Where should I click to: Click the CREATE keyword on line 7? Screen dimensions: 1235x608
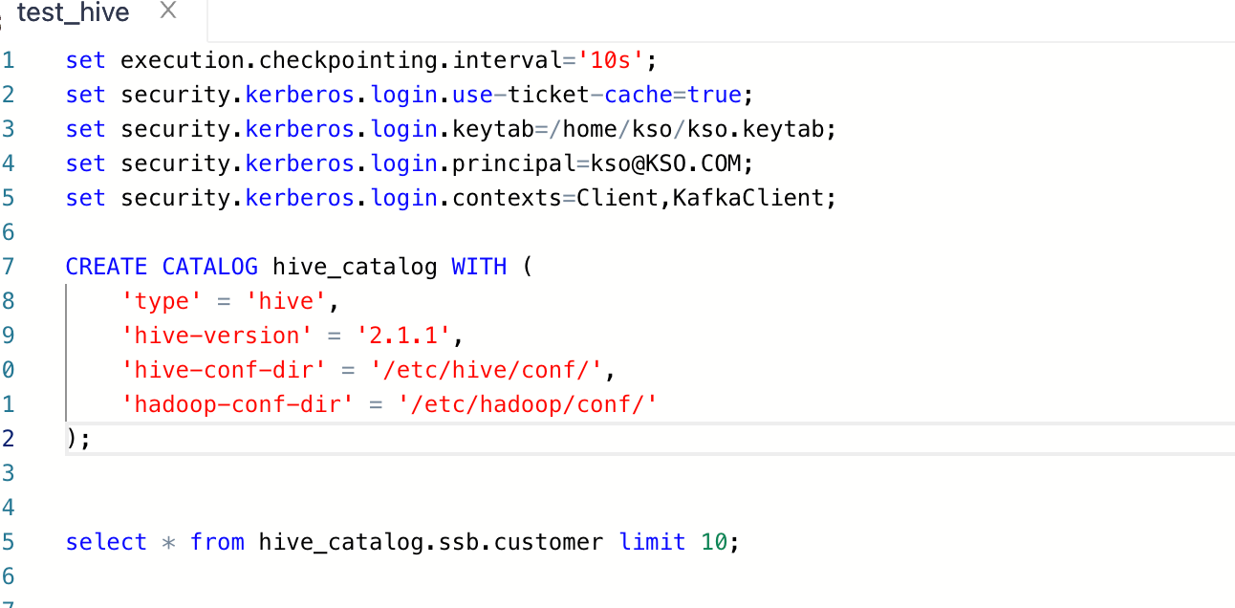click(x=106, y=267)
